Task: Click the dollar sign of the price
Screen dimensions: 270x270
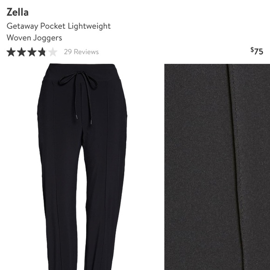Action: point(252,50)
